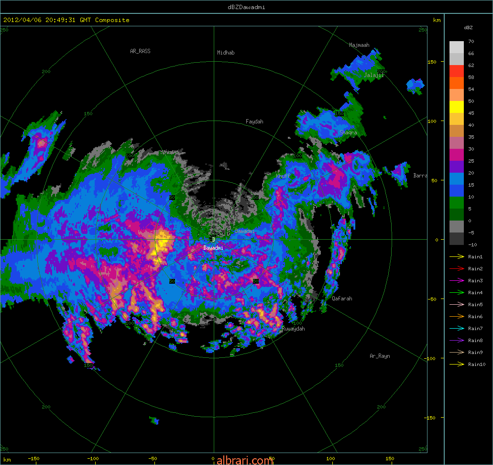Click the yellow km unit label at top right
The width and height of the screenshot is (493, 465).
coord(437,20)
